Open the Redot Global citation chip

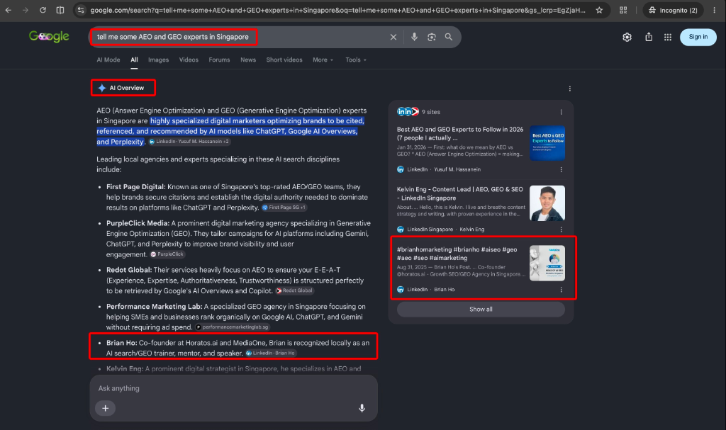click(294, 290)
